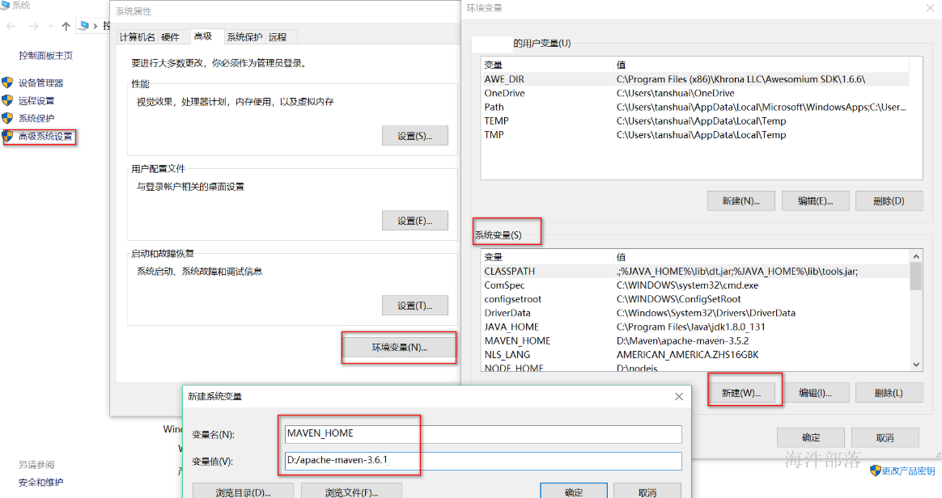Select OneDrive user variable row
The width and height of the screenshot is (942, 498).
pos(696,93)
